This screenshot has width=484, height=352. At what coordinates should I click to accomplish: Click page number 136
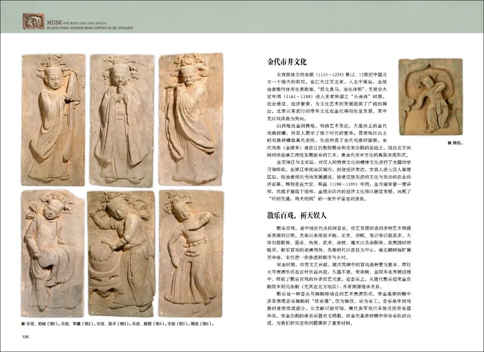click(25, 337)
